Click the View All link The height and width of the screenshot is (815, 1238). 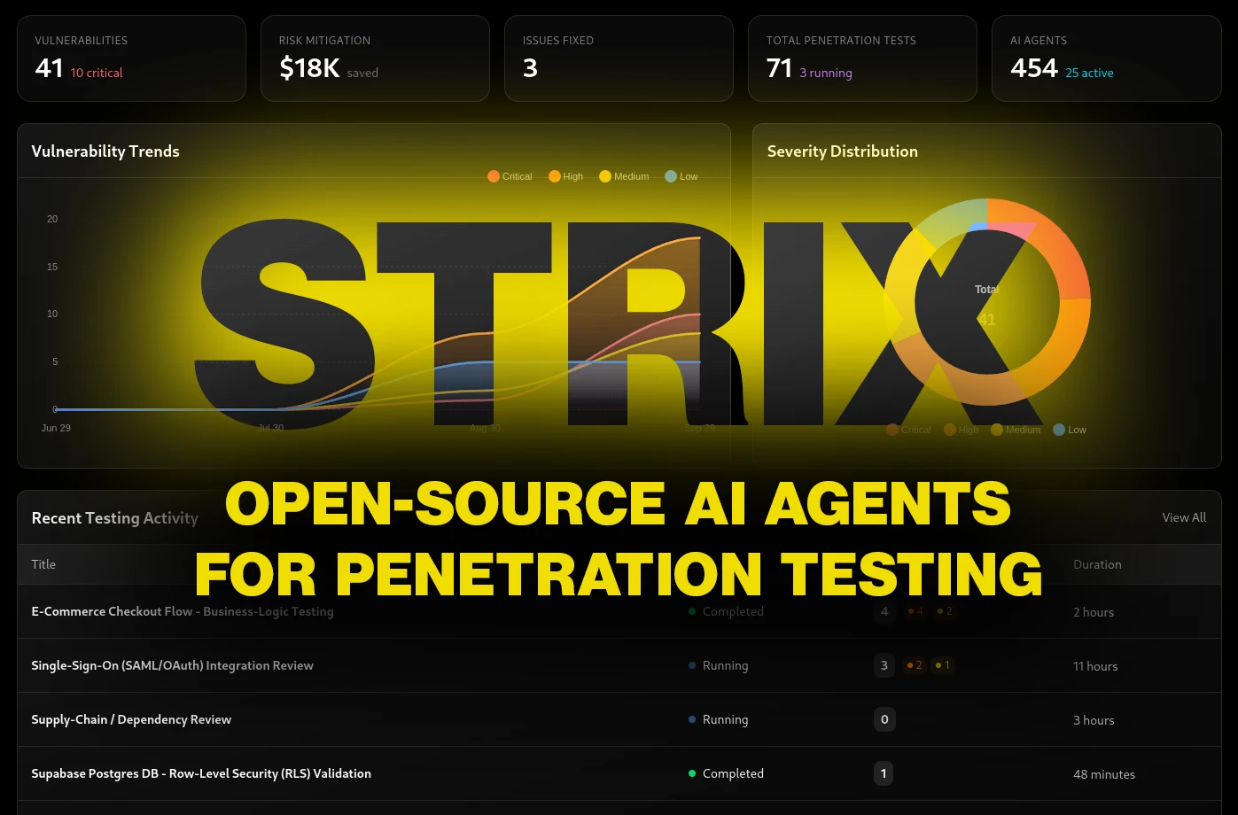(x=1184, y=517)
